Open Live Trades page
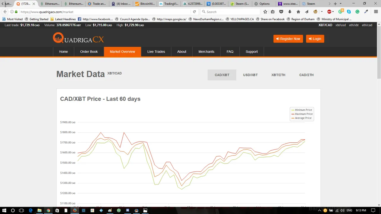The height and width of the screenshot is (214, 381). click(x=156, y=52)
